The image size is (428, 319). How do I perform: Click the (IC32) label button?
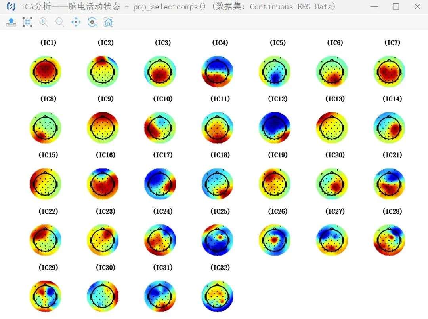click(x=220, y=268)
